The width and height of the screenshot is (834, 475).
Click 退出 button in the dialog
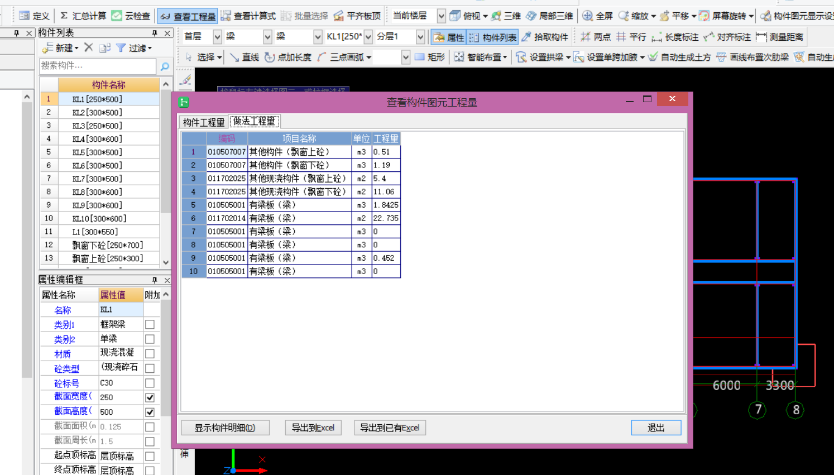tap(656, 428)
